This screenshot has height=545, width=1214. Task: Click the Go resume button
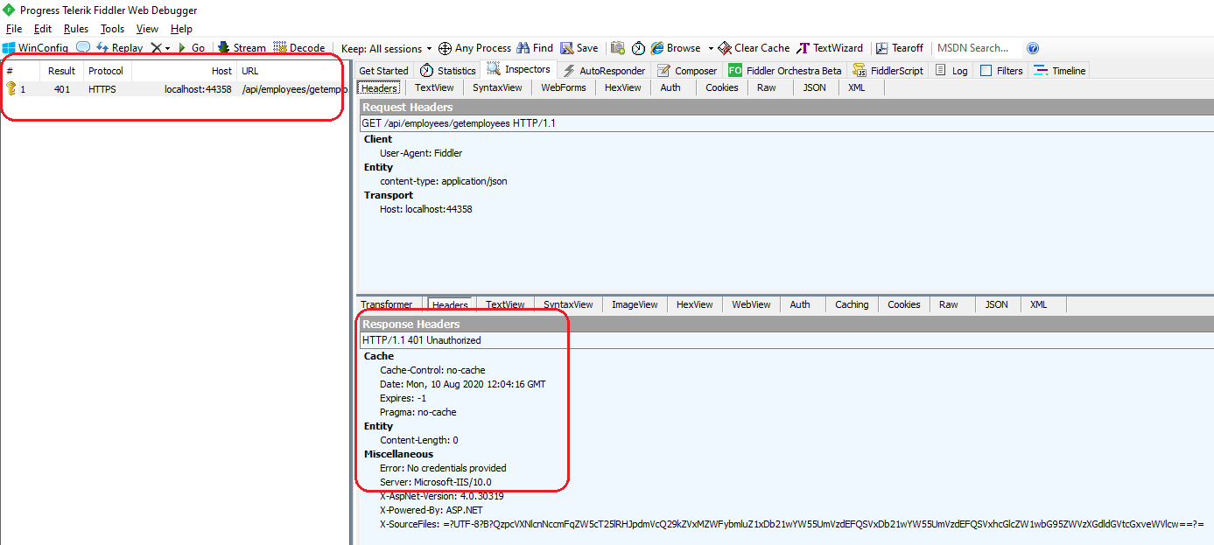(x=192, y=48)
